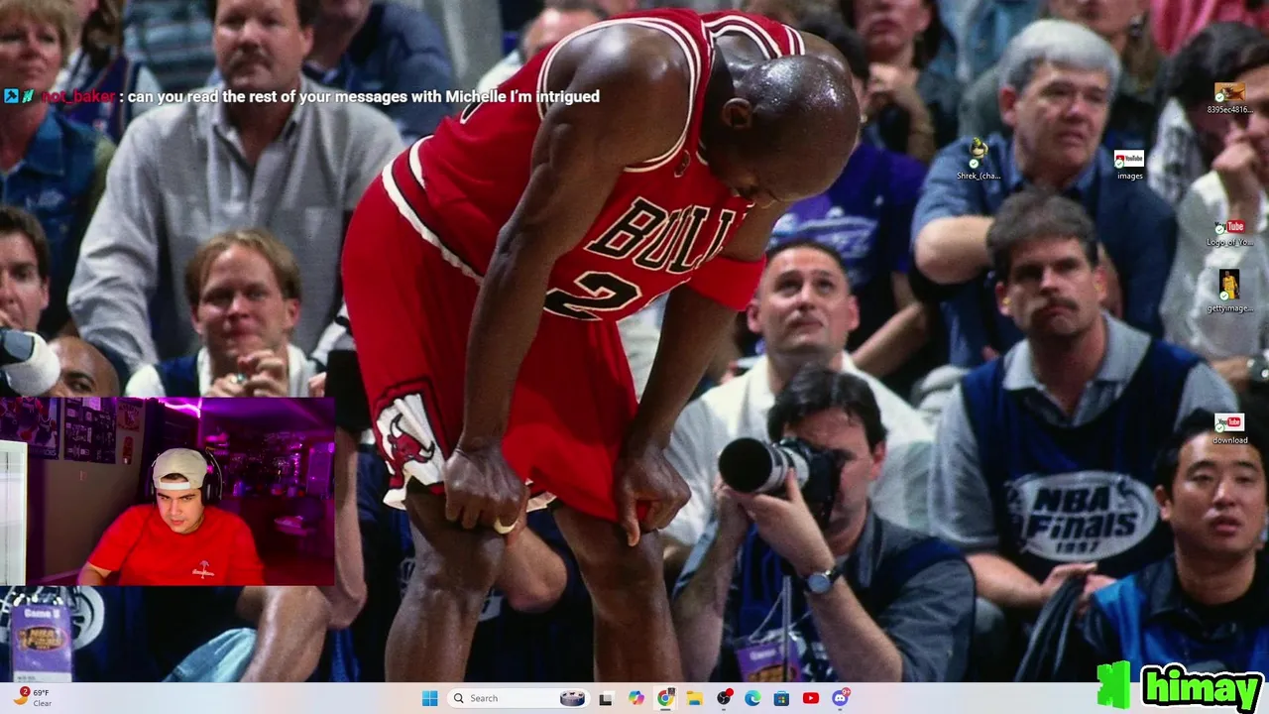The image size is (1269, 714).
Task: Open OBS Studio from the taskbar
Action: click(725, 698)
